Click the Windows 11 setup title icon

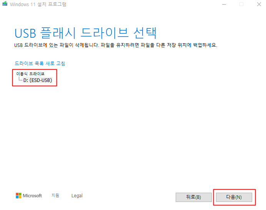tap(5, 4)
